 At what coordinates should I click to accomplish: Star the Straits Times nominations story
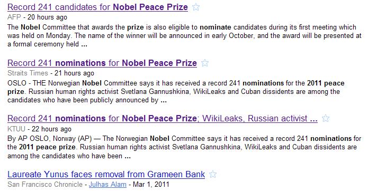coord(205,63)
